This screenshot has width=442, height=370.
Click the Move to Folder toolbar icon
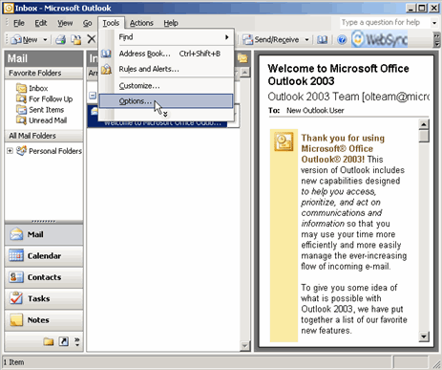75,39
